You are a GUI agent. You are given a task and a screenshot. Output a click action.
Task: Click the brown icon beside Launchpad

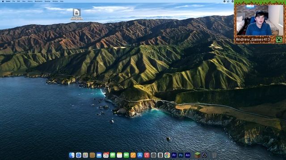[93, 155]
